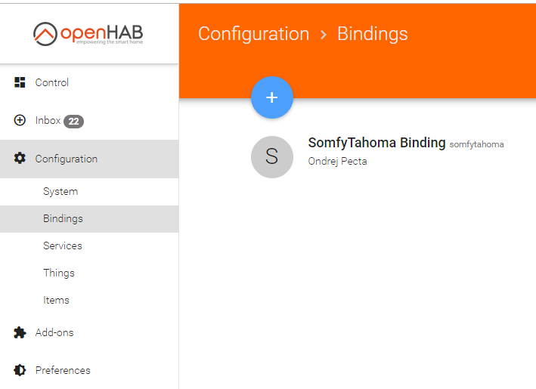Open Things configuration page

59,273
